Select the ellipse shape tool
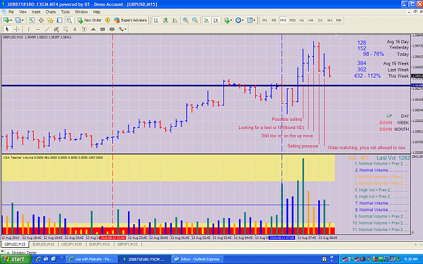Viewport: 423px width, 264px height. pyautogui.click(x=112, y=29)
